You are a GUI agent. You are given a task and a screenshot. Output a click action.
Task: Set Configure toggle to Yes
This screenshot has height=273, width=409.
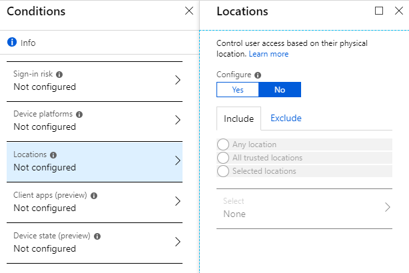pos(238,90)
